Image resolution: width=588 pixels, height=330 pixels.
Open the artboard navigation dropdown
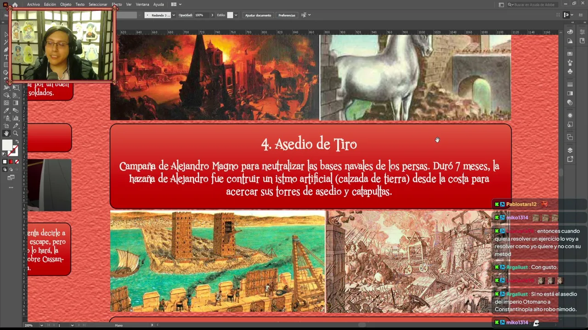(72, 325)
